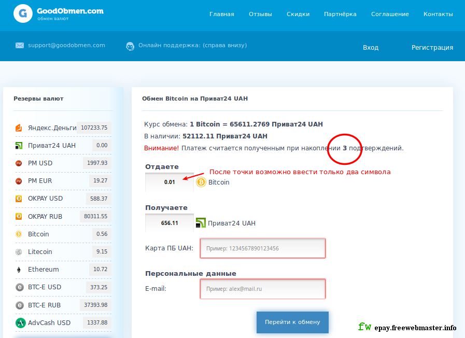Click the В наличии 52112.11 text

pyautogui.click(x=205, y=136)
